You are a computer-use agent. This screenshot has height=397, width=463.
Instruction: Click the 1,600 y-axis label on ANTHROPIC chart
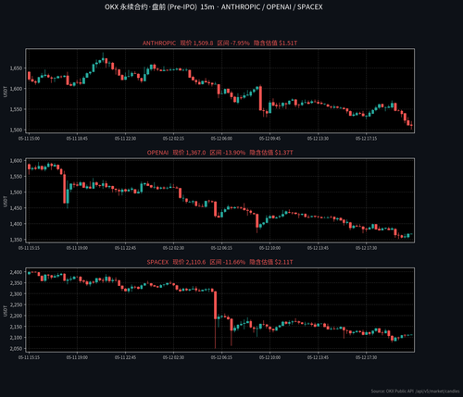(16, 89)
